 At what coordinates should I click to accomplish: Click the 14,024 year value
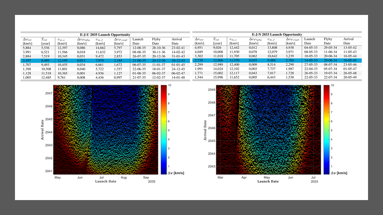coord(218,69)
